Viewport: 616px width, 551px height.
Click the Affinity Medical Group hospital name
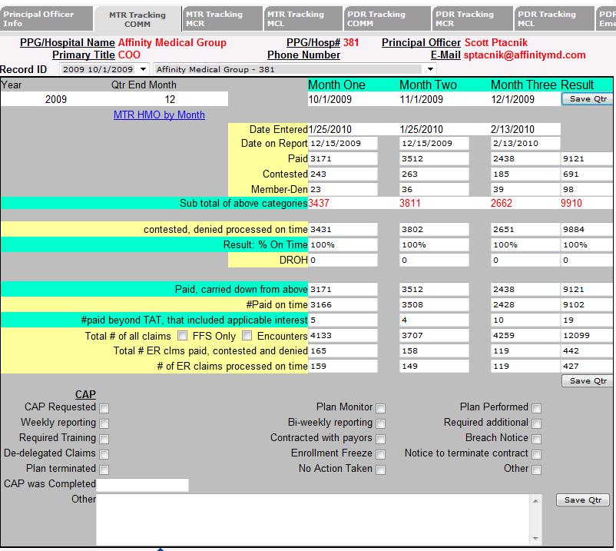point(172,42)
